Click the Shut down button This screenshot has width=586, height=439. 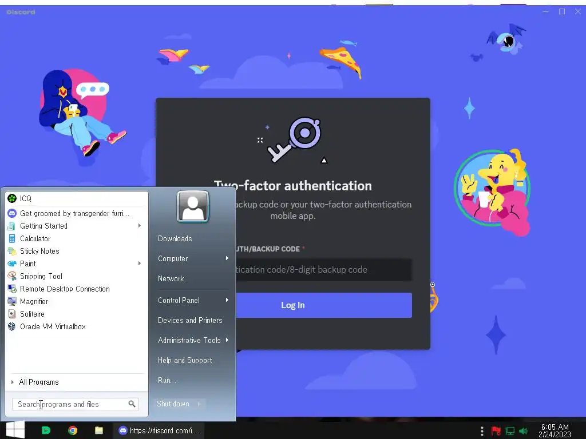click(173, 404)
